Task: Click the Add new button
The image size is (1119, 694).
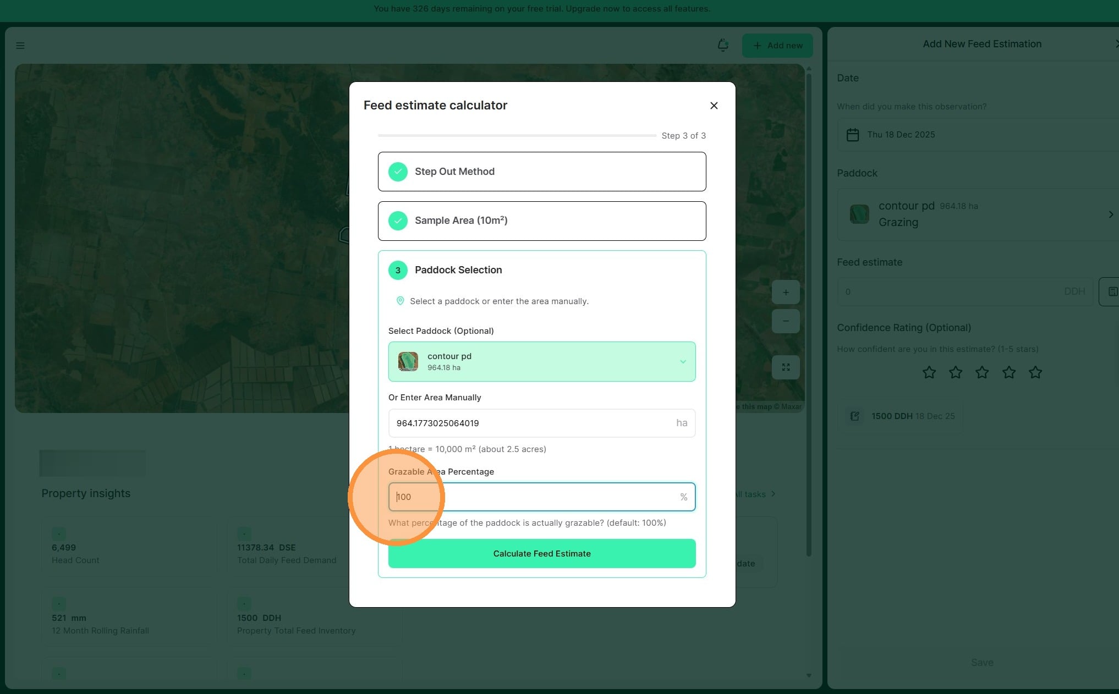Action: (x=777, y=46)
